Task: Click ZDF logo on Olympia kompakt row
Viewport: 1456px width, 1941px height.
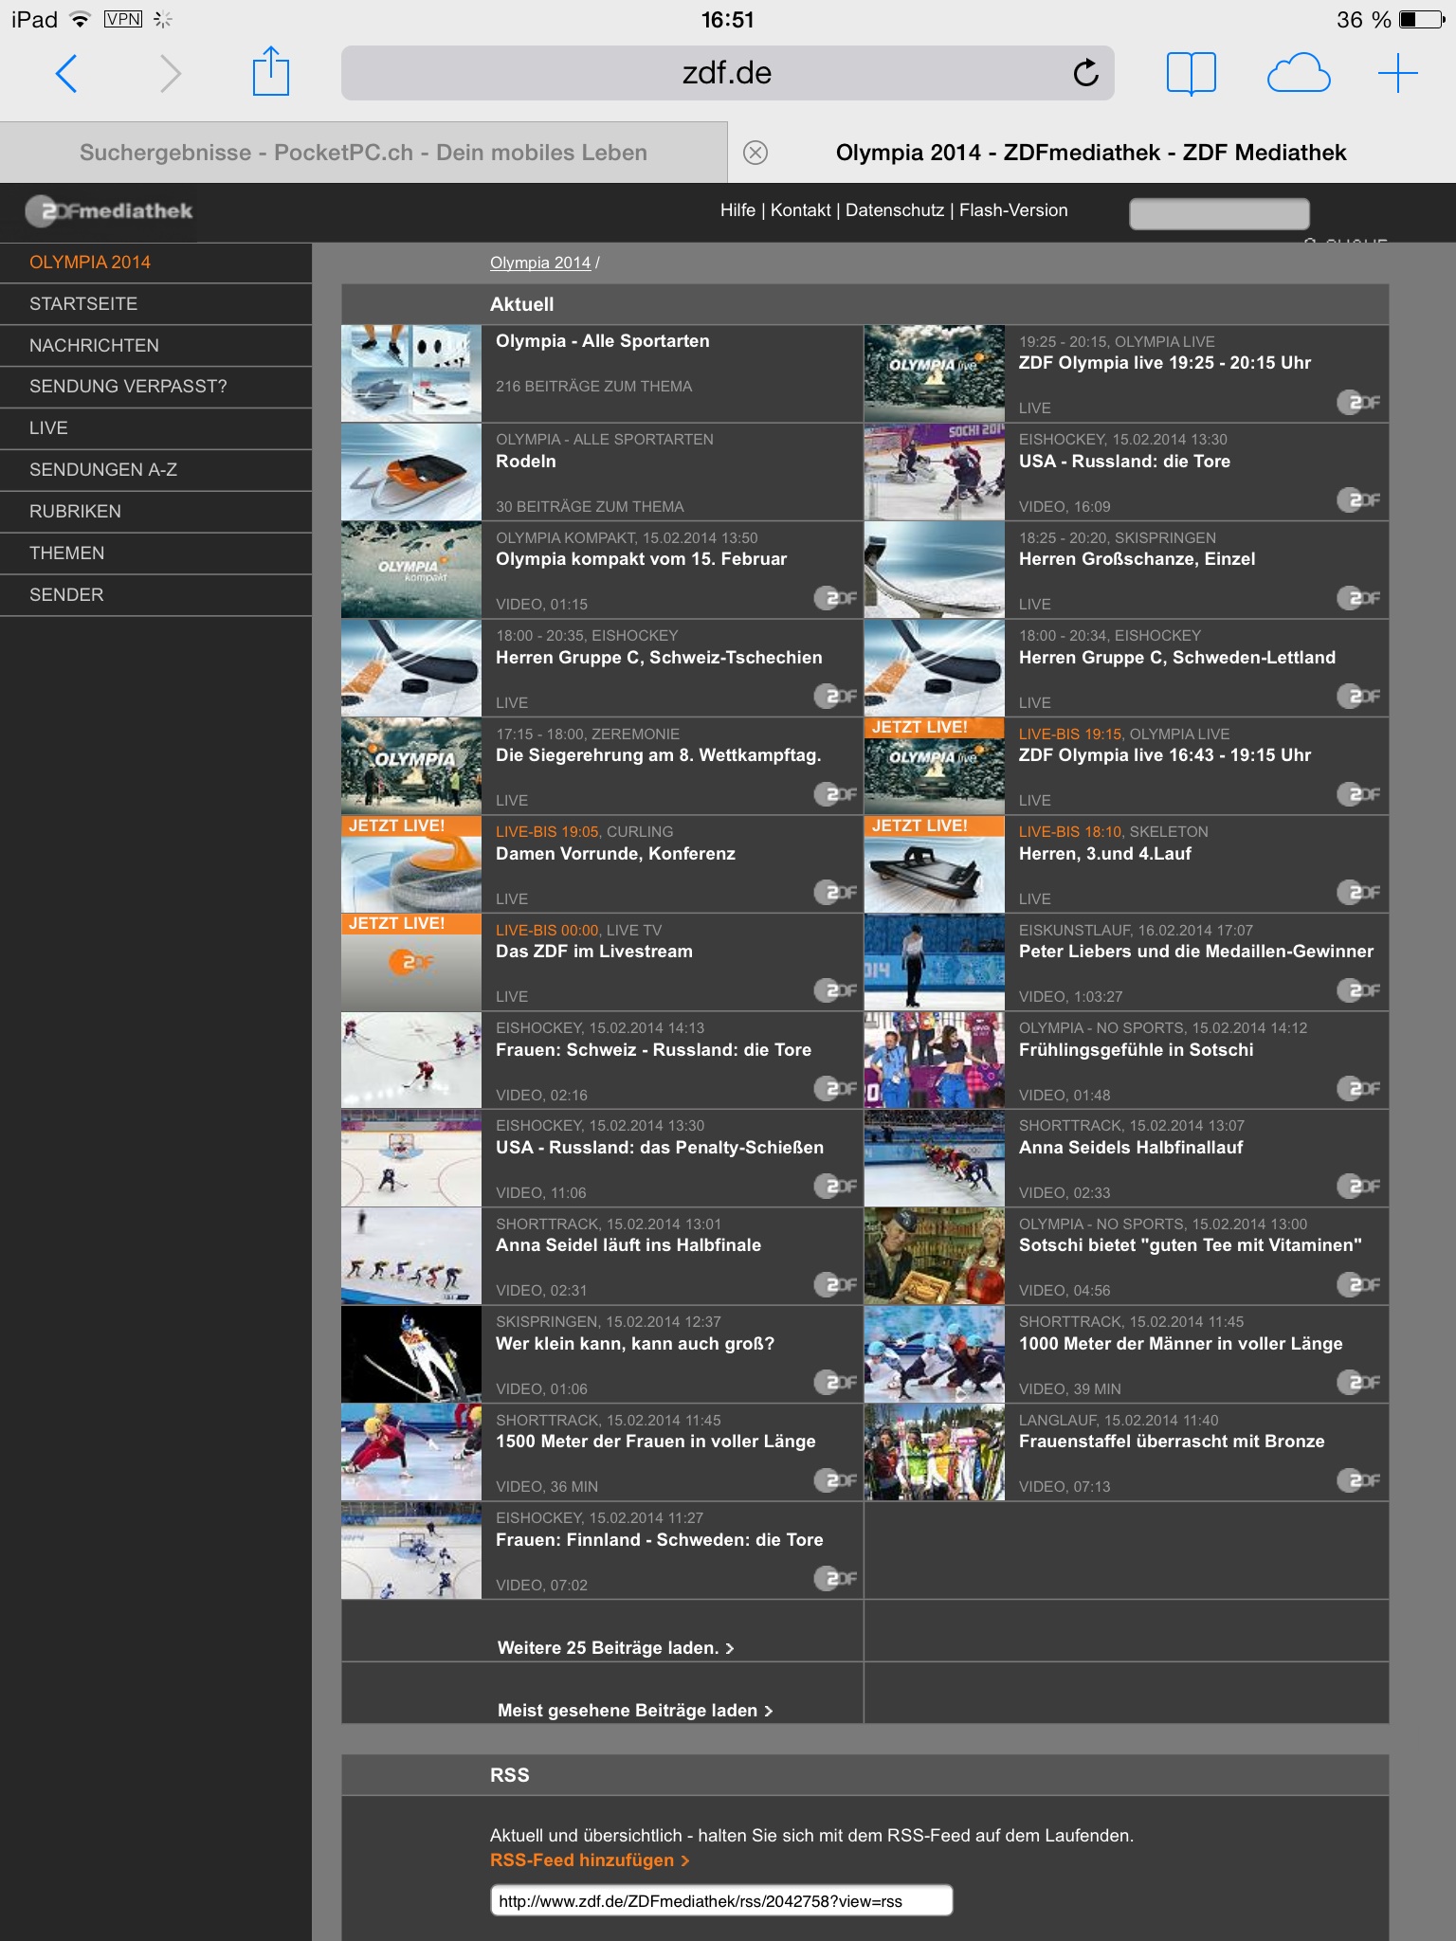Action: pyautogui.click(x=836, y=598)
